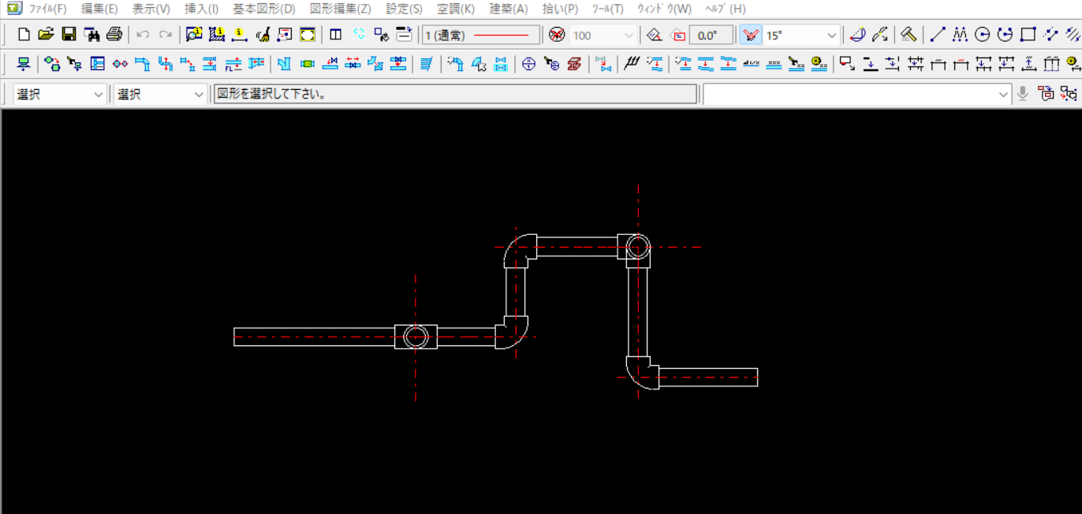
Task: Open the 設定(S) menu
Action: pyautogui.click(x=404, y=9)
